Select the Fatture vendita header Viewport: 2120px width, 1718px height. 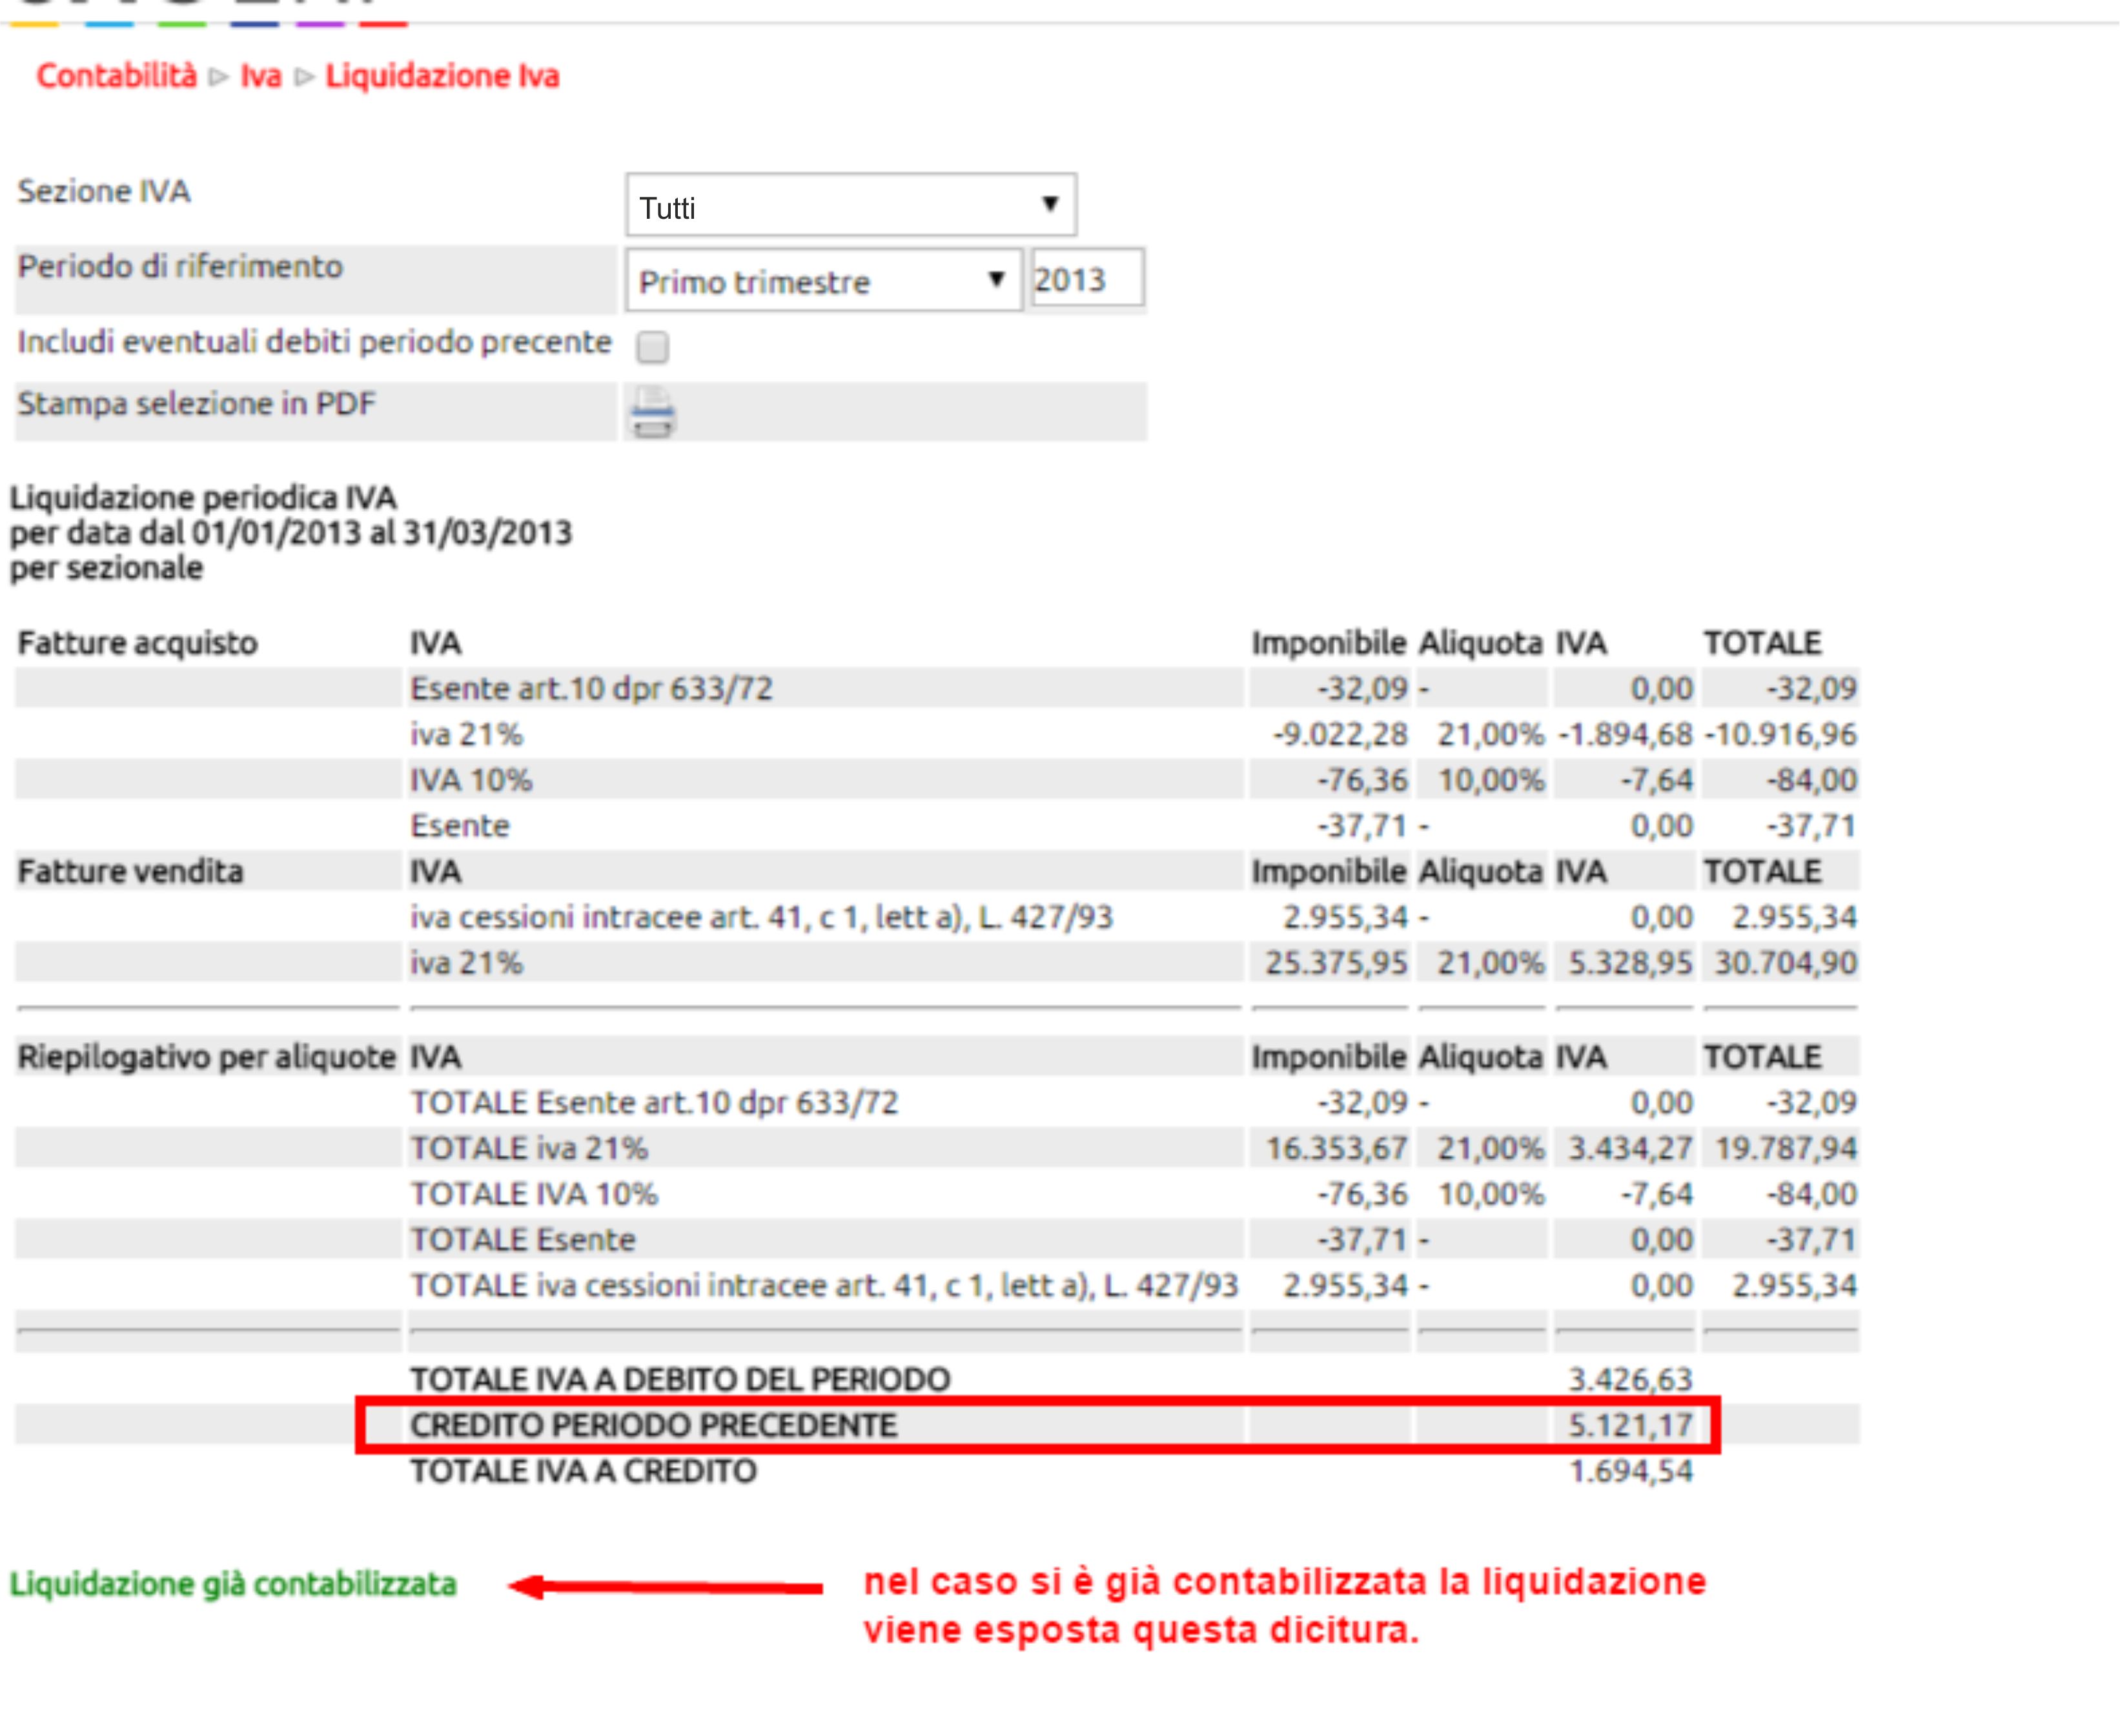pyautogui.click(x=130, y=872)
